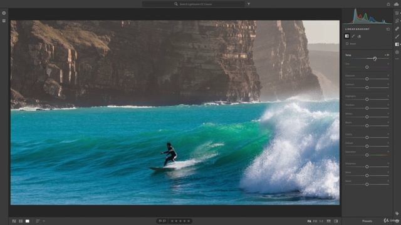The width and height of the screenshot is (401, 225).
Task: Rate the photo two stars
Action: (x=177, y=221)
